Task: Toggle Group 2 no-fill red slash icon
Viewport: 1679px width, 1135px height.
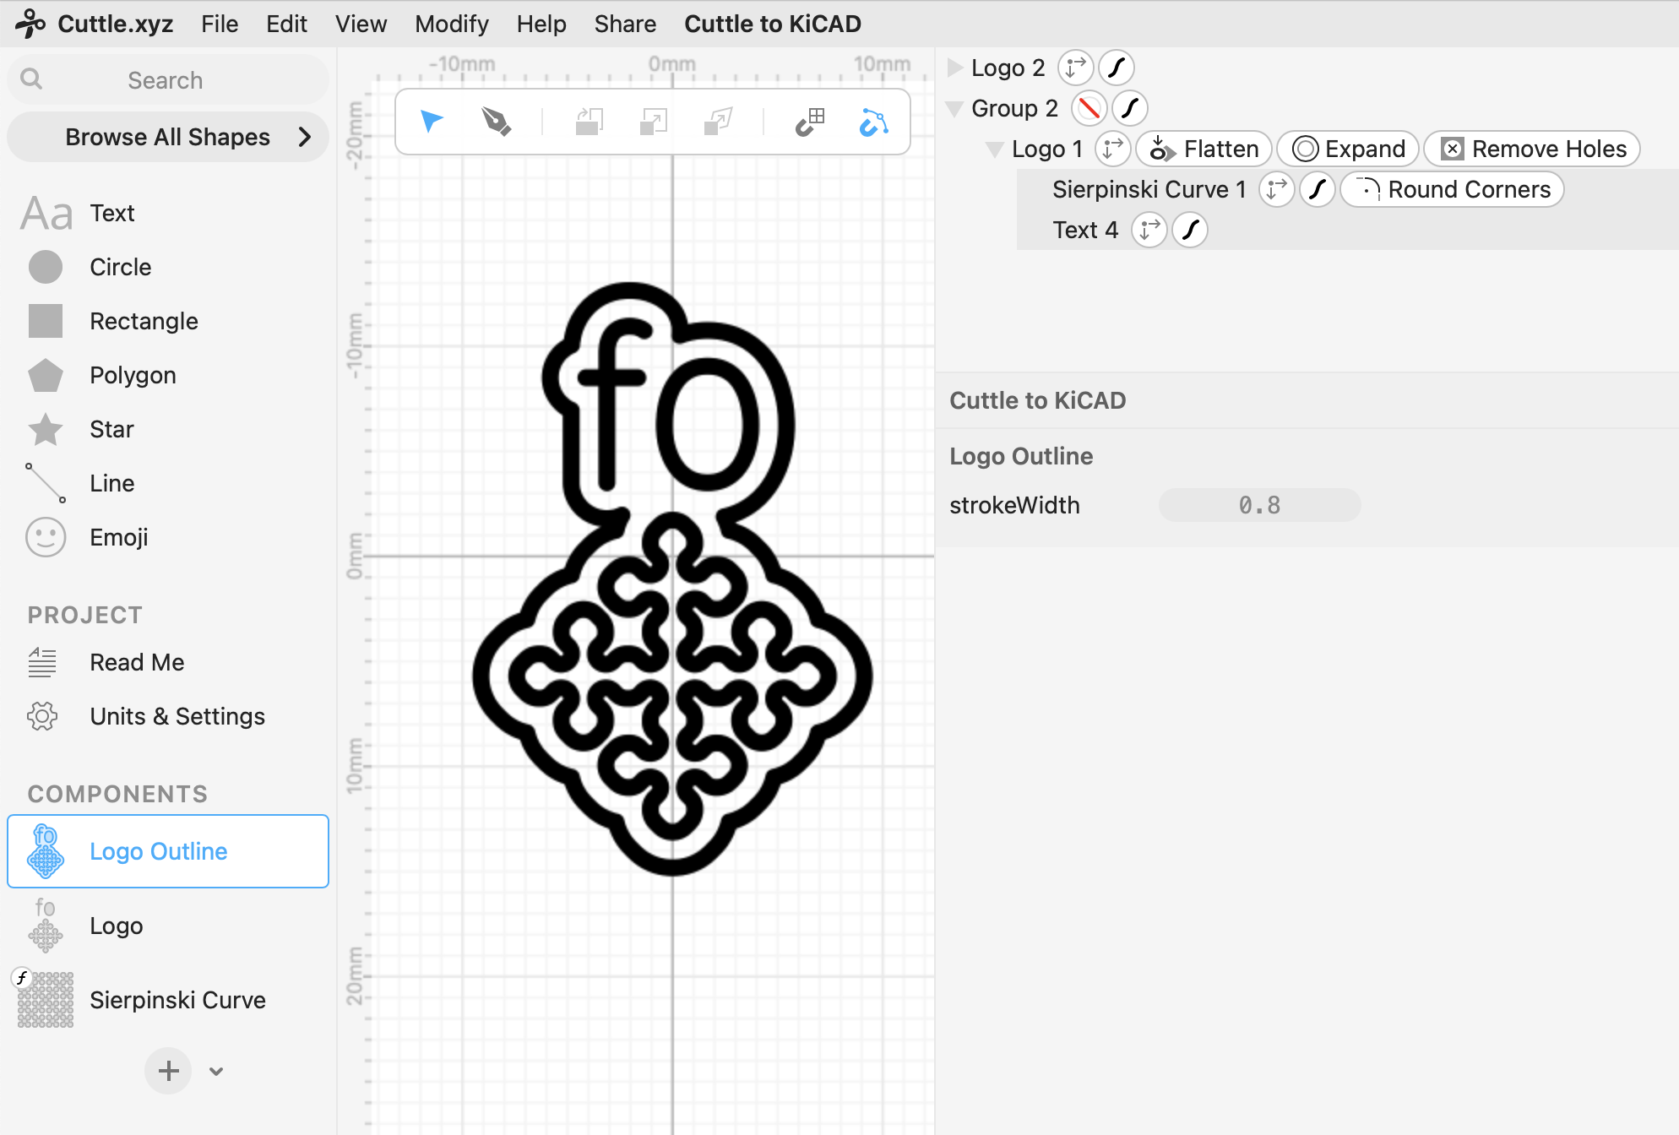Action: (x=1089, y=108)
